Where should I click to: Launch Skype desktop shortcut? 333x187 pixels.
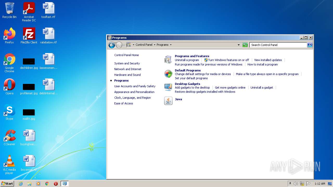[9, 112]
